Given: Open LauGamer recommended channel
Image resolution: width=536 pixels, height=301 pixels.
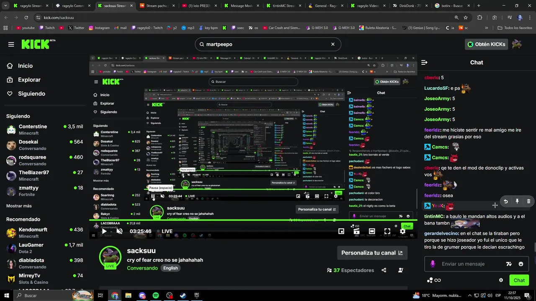Looking at the screenshot, I should click(44, 248).
